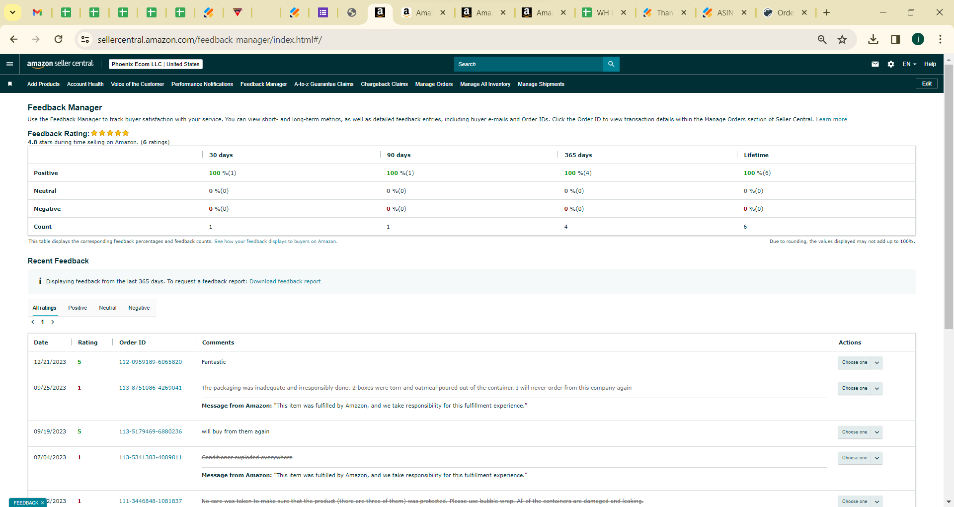Bookmark this page with the star icon
The image size is (954, 507).
tap(842, 39)
